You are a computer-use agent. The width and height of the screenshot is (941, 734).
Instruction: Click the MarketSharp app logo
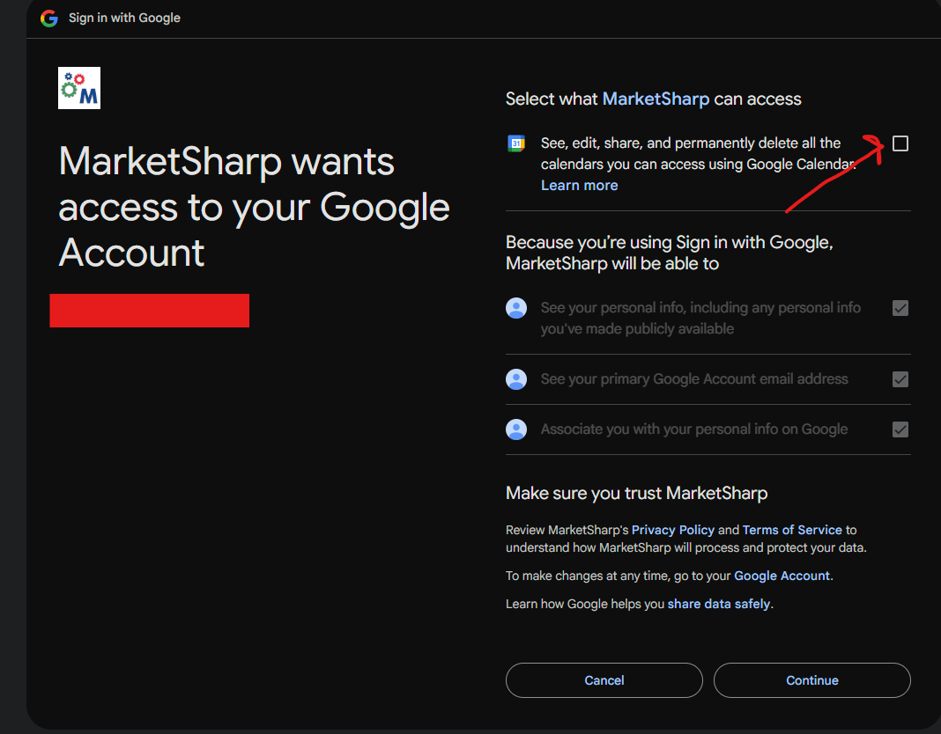pyautogui.click(x=79, y=88)
